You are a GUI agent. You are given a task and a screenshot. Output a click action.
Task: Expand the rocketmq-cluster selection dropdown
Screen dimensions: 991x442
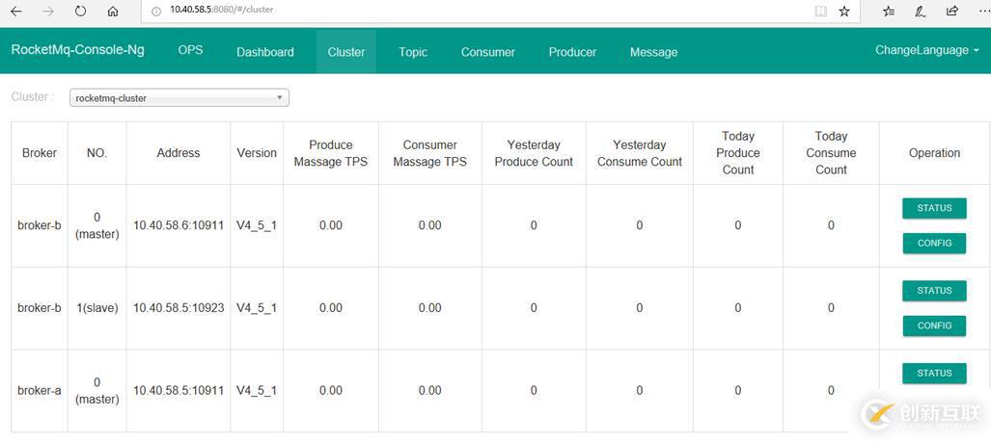point(179,97)
